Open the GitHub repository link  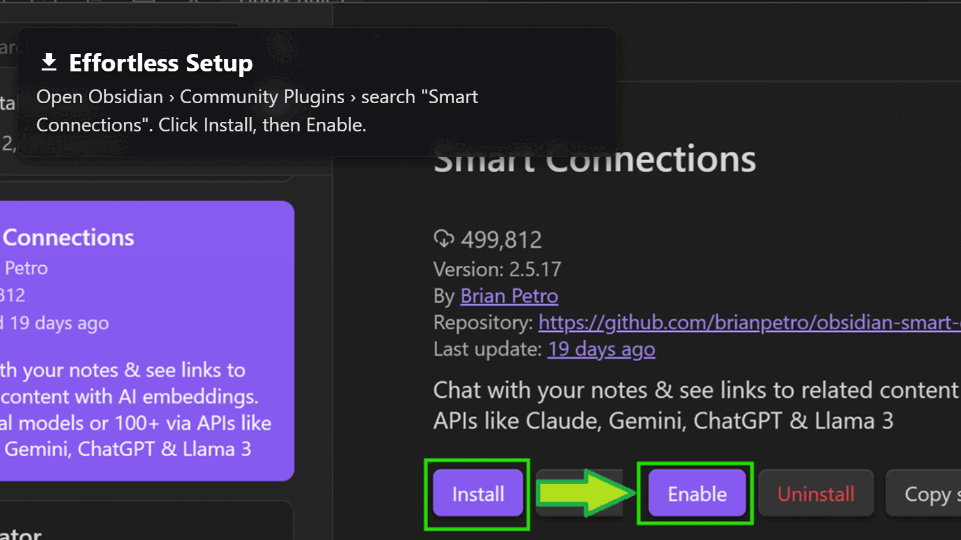[745, 322]
